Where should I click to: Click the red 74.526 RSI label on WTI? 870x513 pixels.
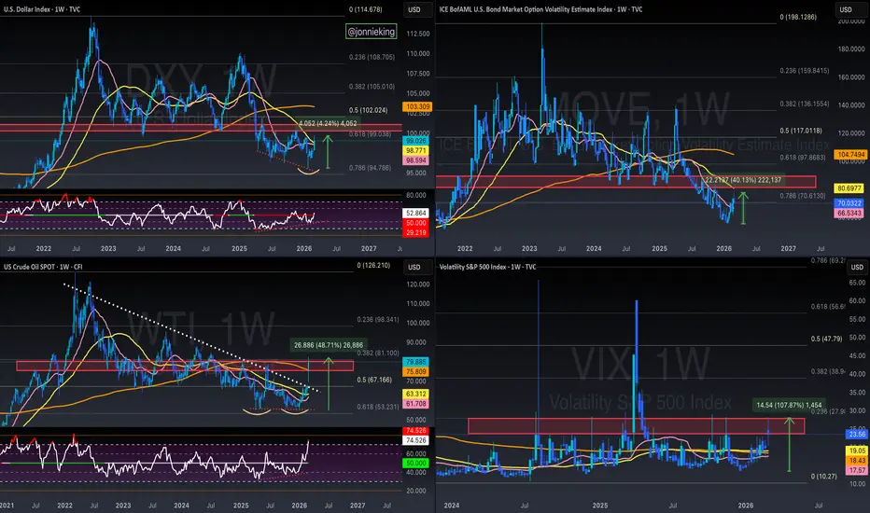[416, 430]
